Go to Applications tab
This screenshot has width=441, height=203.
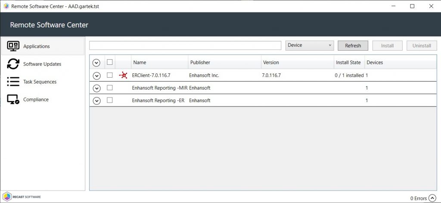click(42, 46)
